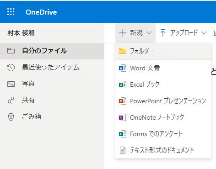Click the recycle bin icon
This screenshot has height=169, width=216.
tap(11, 117)
